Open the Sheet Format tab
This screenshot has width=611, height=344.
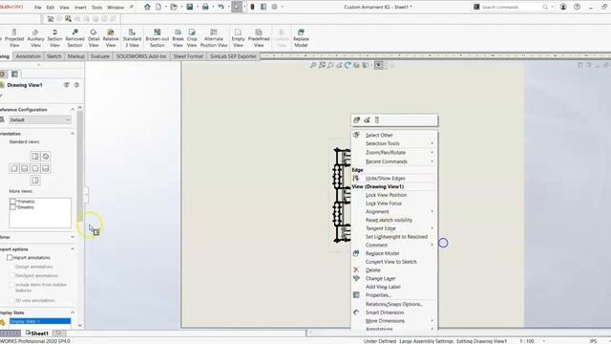(188, 56)
